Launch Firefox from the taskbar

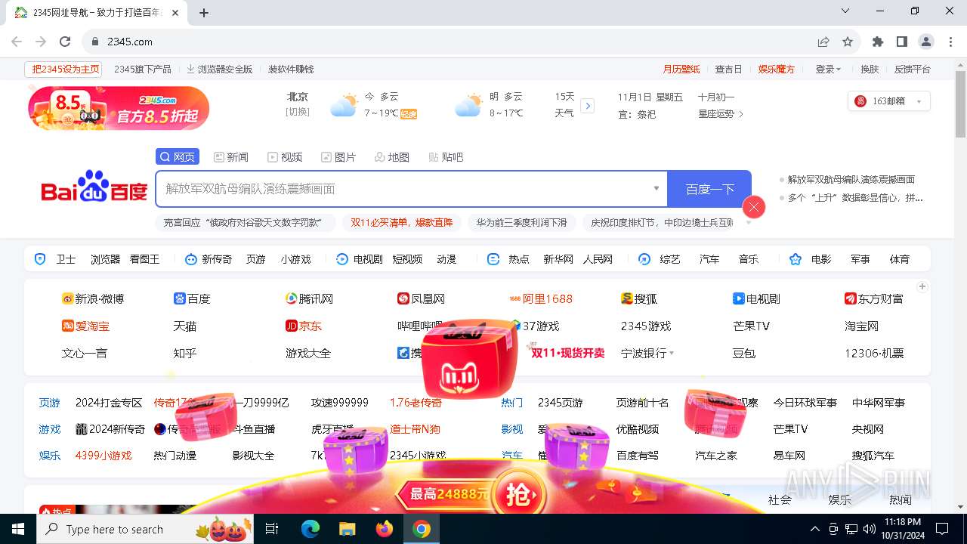pyautogui.click(x=385, y=529)
